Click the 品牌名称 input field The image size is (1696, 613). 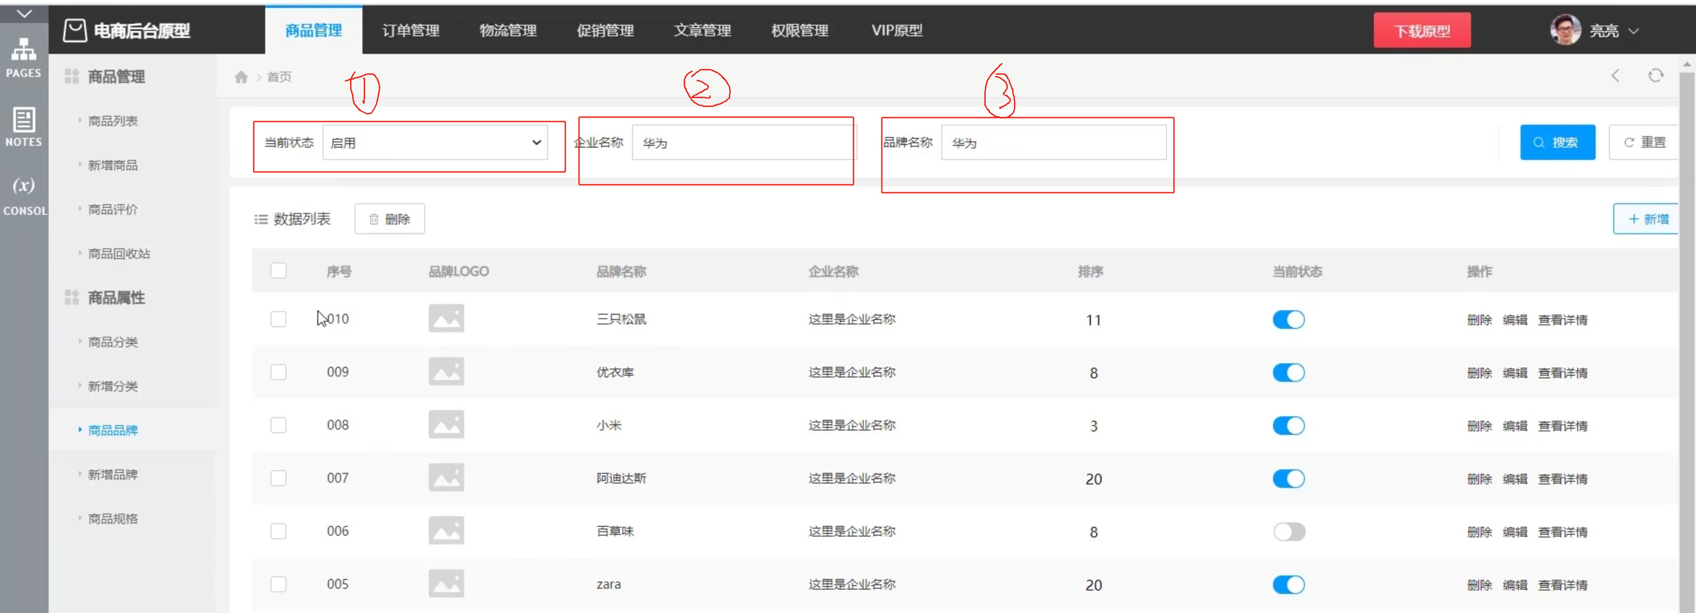point(1053,142)
